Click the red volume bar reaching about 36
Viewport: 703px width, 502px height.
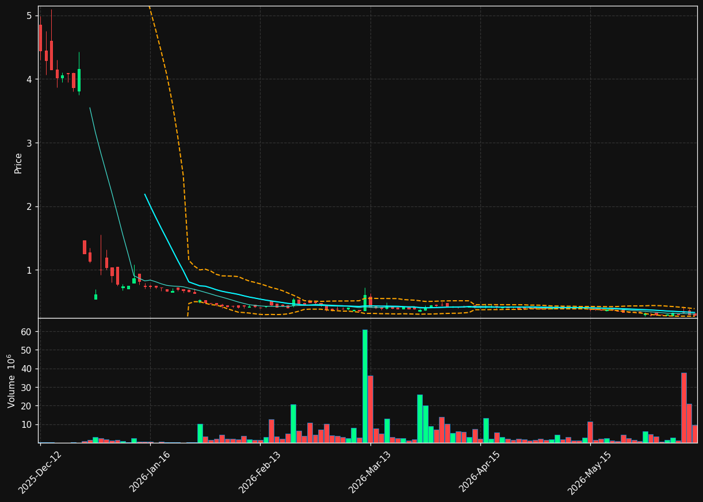click(370, 409)
